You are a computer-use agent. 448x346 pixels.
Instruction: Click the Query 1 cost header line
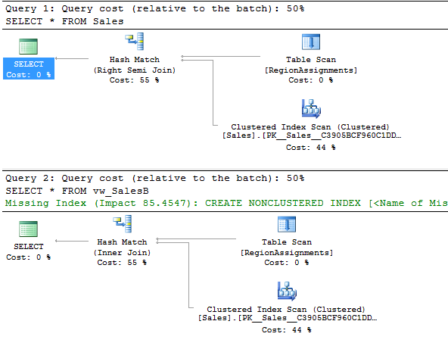[x=155, y=8]
